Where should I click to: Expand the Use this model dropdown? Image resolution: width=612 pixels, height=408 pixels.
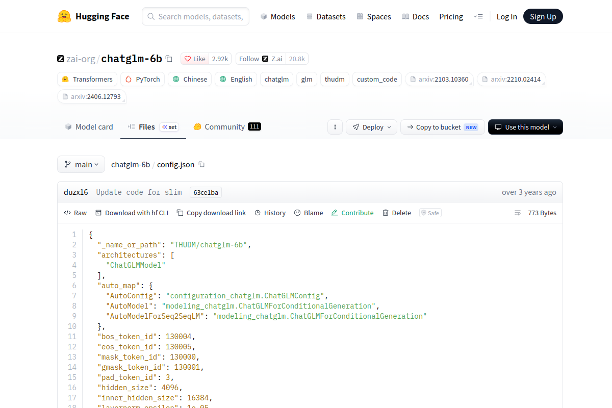click(525, 127)
